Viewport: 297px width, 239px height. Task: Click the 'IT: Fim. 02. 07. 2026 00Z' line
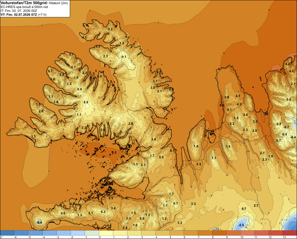pos(19,11)
